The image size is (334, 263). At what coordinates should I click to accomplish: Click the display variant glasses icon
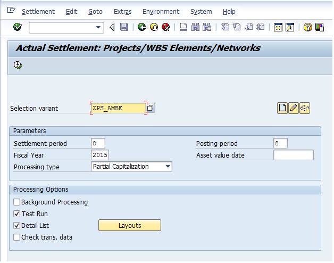[x=305, y=108]
